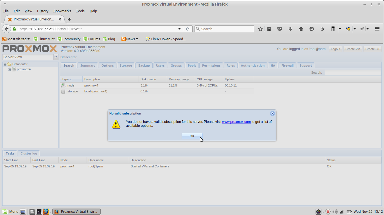Viewport: 384px width, 215px height.
Task: Open the Bookmarks menu
Action: [x=62, y=11]
